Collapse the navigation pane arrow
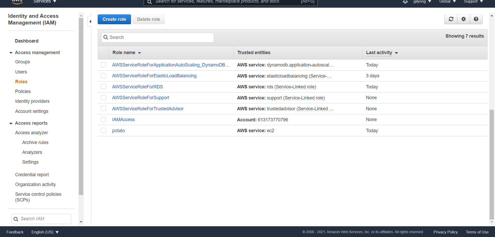Image resolution: width=495 pixels, height=237 pixels. [90, 22]
